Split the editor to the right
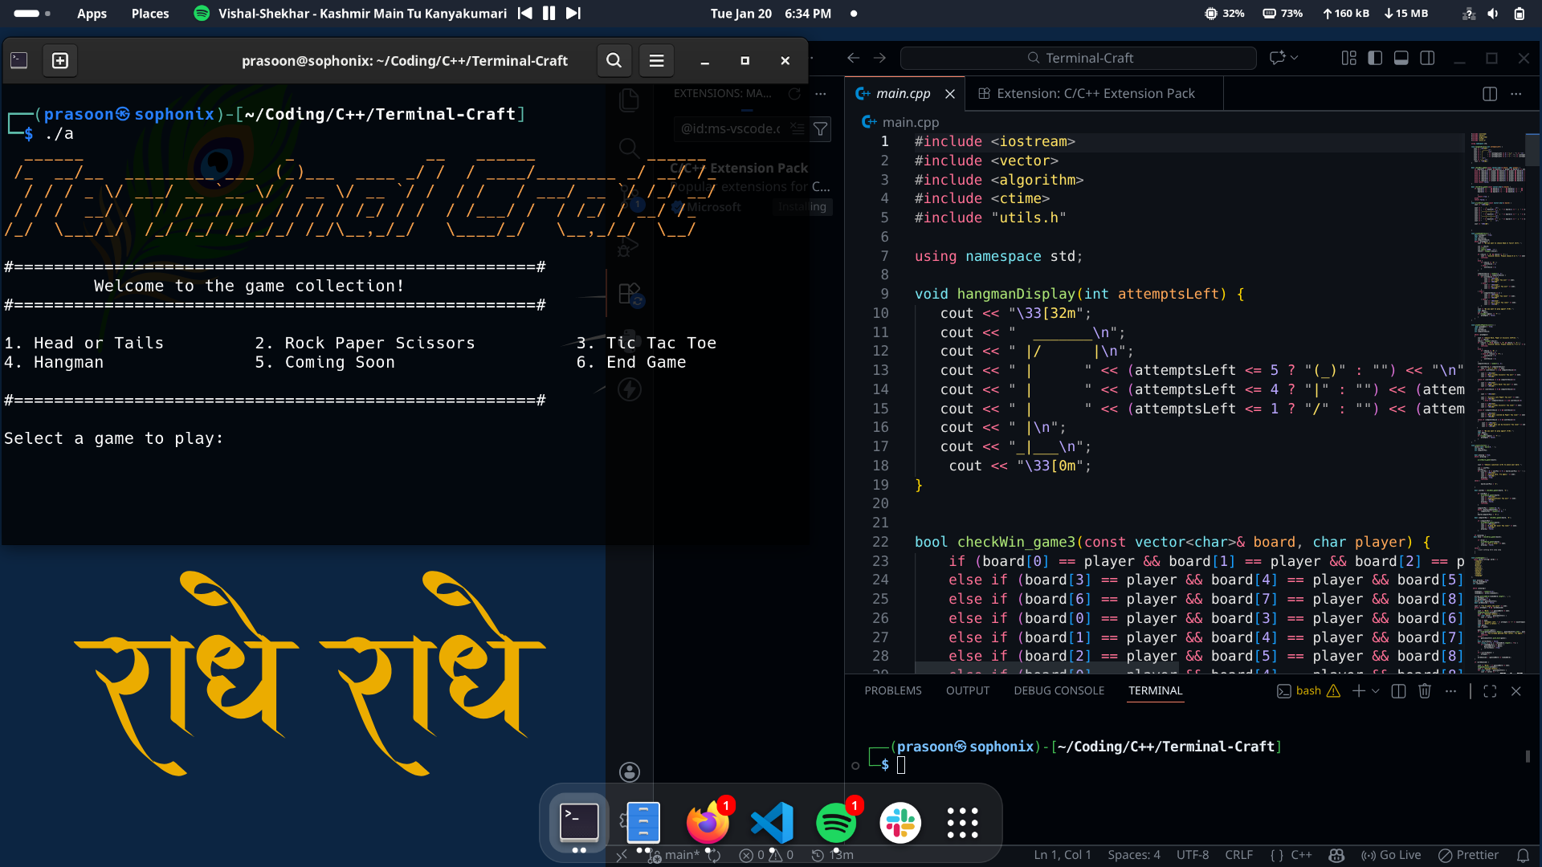1542x867 pixels. point(1490,94)
